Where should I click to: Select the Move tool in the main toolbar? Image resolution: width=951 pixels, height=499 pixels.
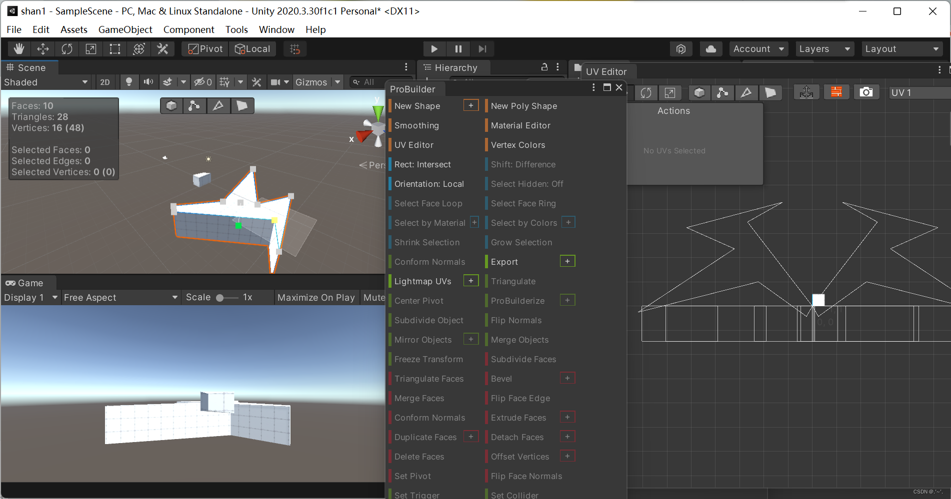point(42,48)
